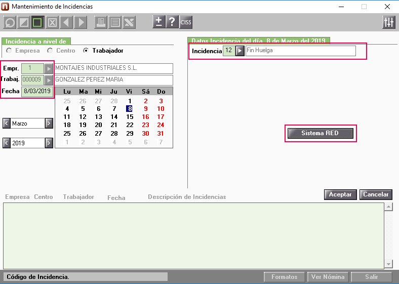Viewport: 399px width, 284px height.
Task: Click the Fin Huelga description field
Action: 301,51
